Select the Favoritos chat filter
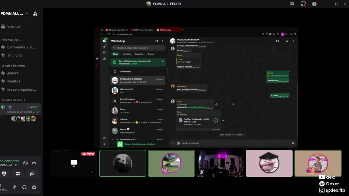349x196 pixels. [139, 54]
